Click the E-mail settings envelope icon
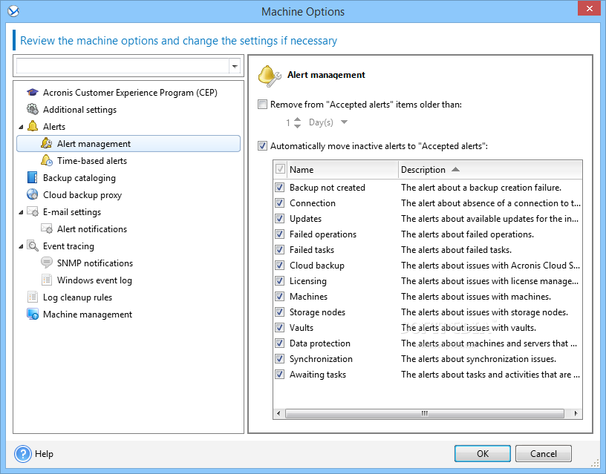606x474 pixels. point(33,211)
